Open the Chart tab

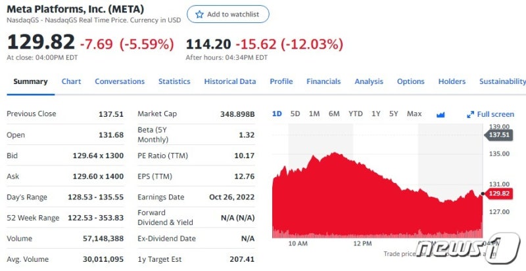71,81
